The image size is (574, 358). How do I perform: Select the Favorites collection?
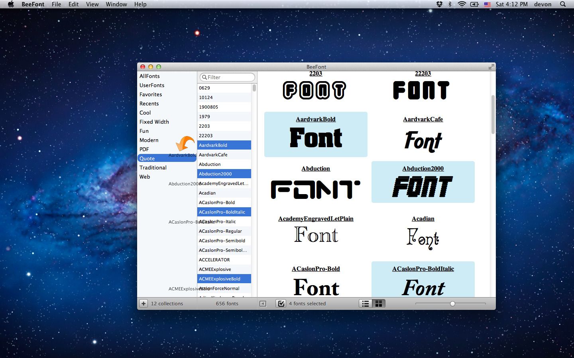(151, 94)
